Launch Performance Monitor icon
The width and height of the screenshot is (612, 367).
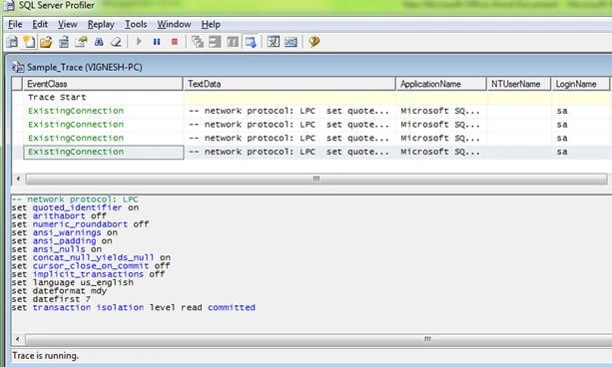pyautogui.click(x=291, y=41)
